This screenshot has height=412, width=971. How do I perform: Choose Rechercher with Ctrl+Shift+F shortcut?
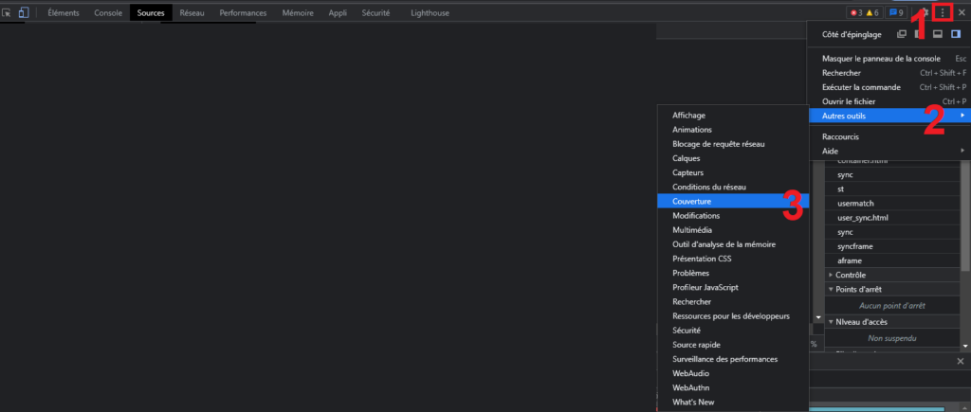tap(889, 73)
